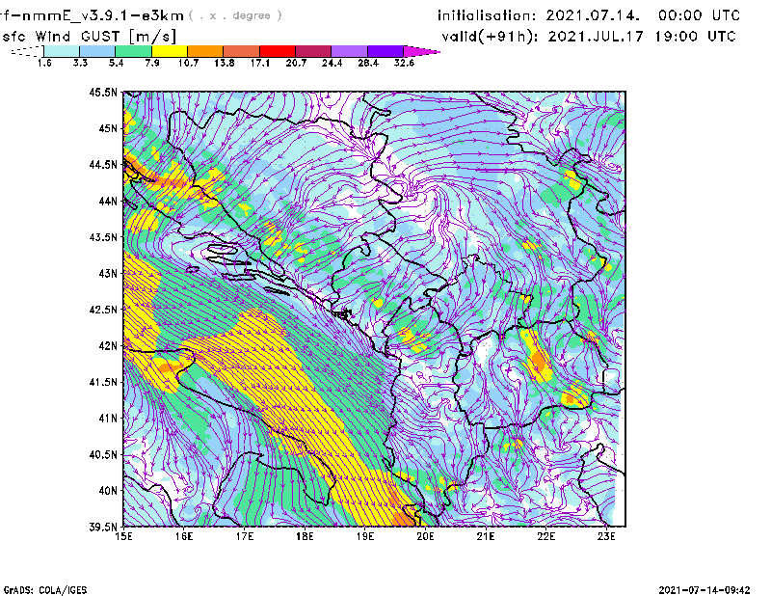
Task: Click the 42.5N latitude axis label
Action: (103, 310)
